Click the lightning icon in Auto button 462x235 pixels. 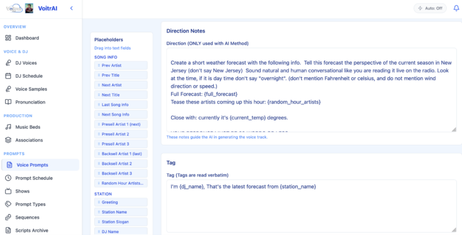click(x=421, y=8)
